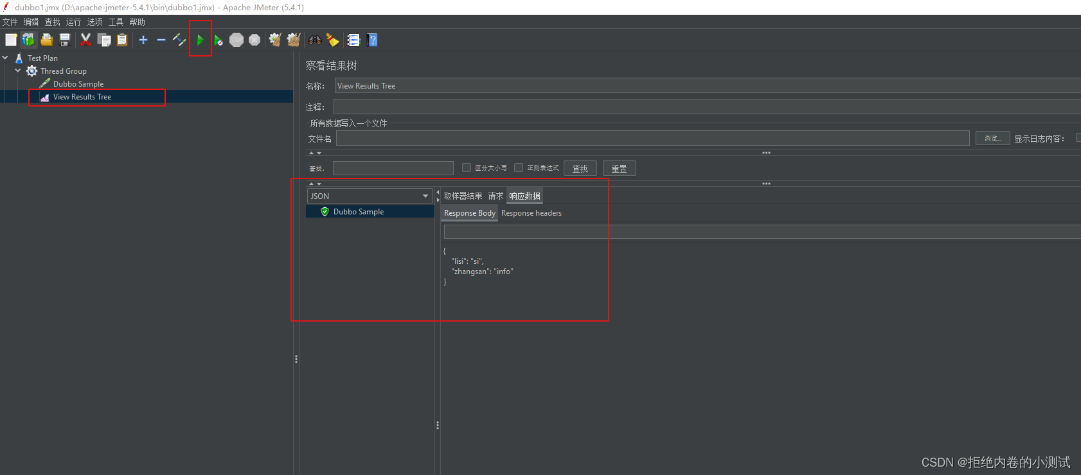Select Dubbo Sample in the test plan tree
Viewport: 1081px width, 475px height.
78,83
